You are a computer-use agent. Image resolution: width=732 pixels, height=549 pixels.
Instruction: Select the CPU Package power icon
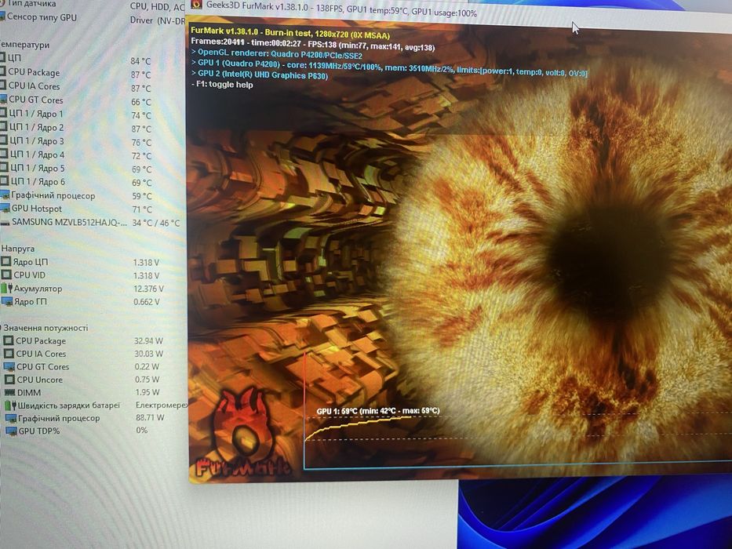(9, 340)
